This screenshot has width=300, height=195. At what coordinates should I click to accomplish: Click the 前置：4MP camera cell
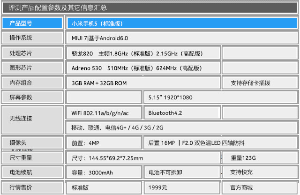(x=104, y=143)
